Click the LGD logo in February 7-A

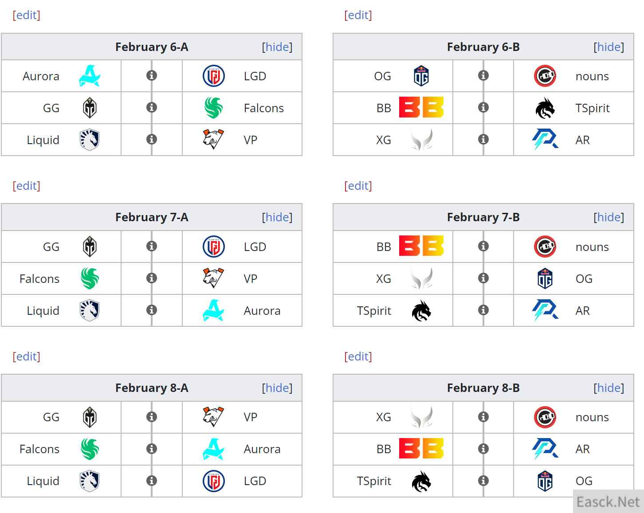(213, 247)
